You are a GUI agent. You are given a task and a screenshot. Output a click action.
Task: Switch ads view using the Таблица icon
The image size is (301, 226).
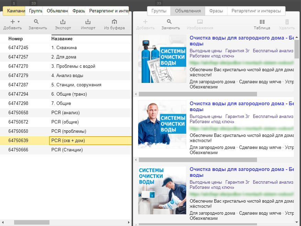pos(262,22)
